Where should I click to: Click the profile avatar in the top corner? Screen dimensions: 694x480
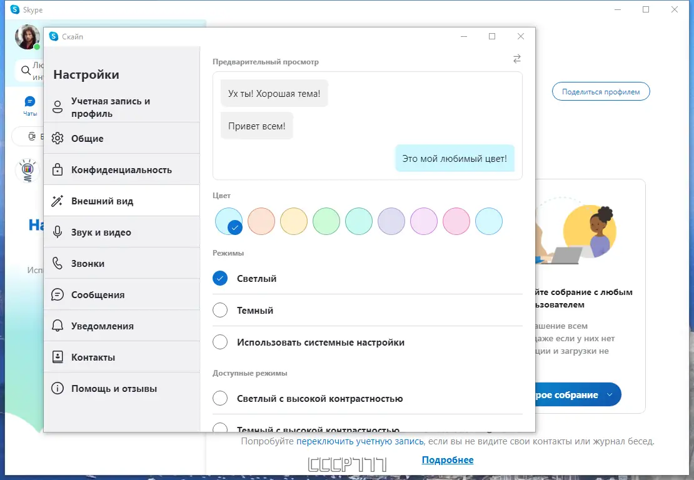(27, 36)
